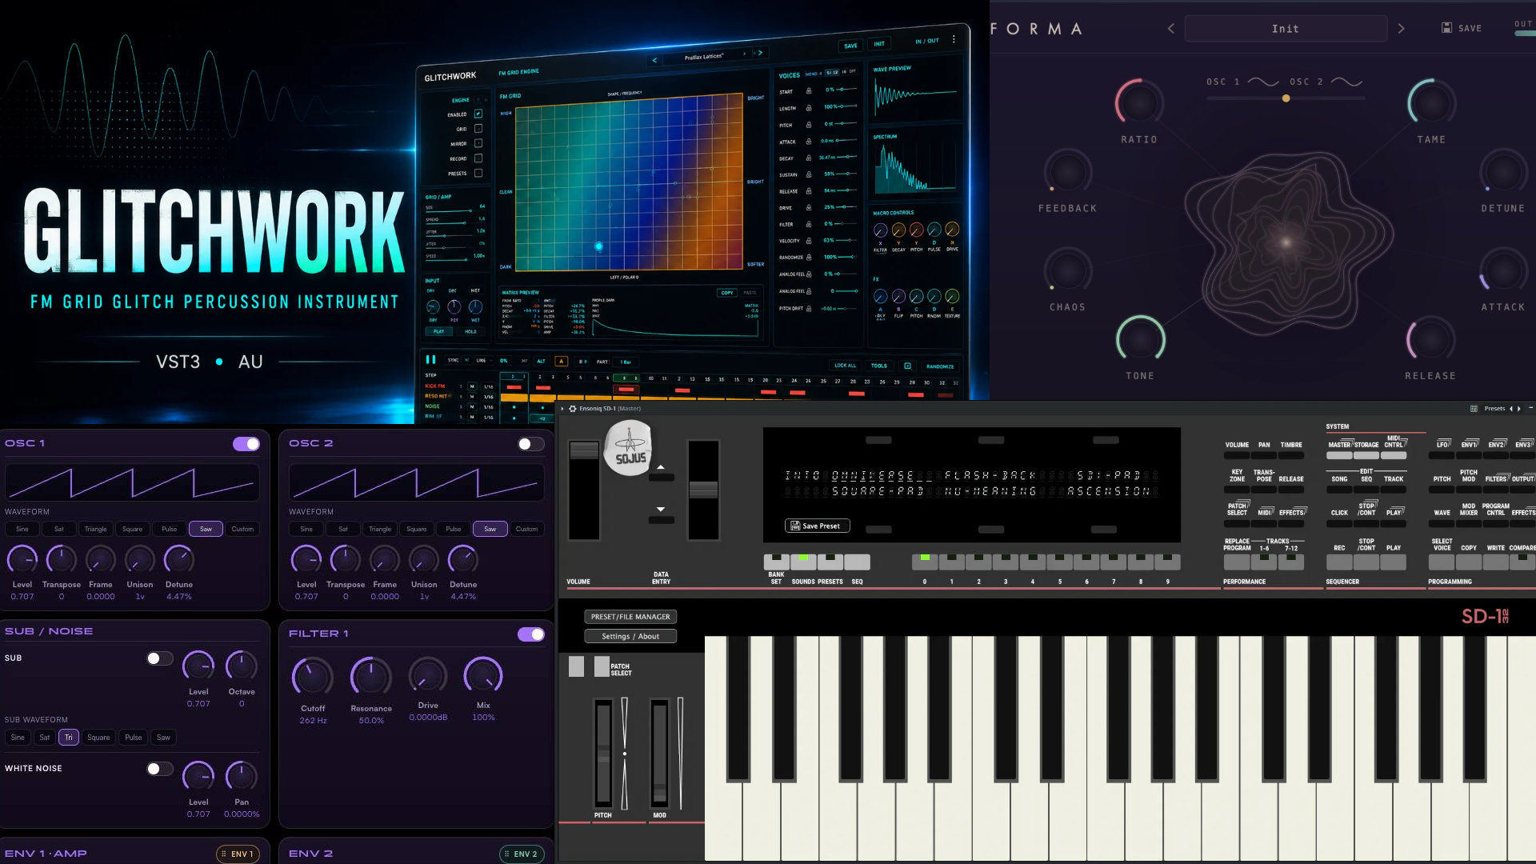Click the OSC 1 / OSC 2 mix slider in Forma
The image size is (1536, 864).
point(1286,98)
